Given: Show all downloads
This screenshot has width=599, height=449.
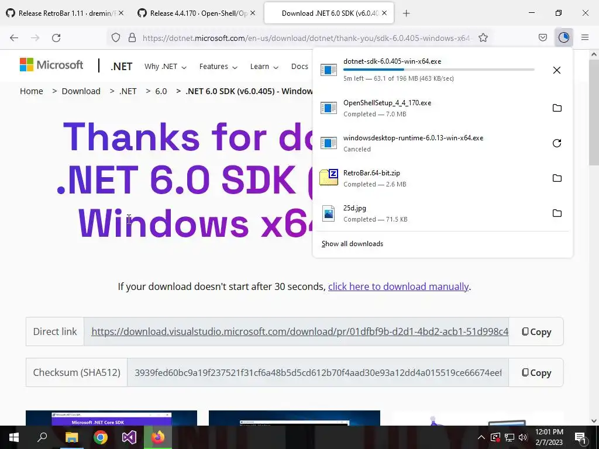Looking at the screenshot, I should (352, 244).
